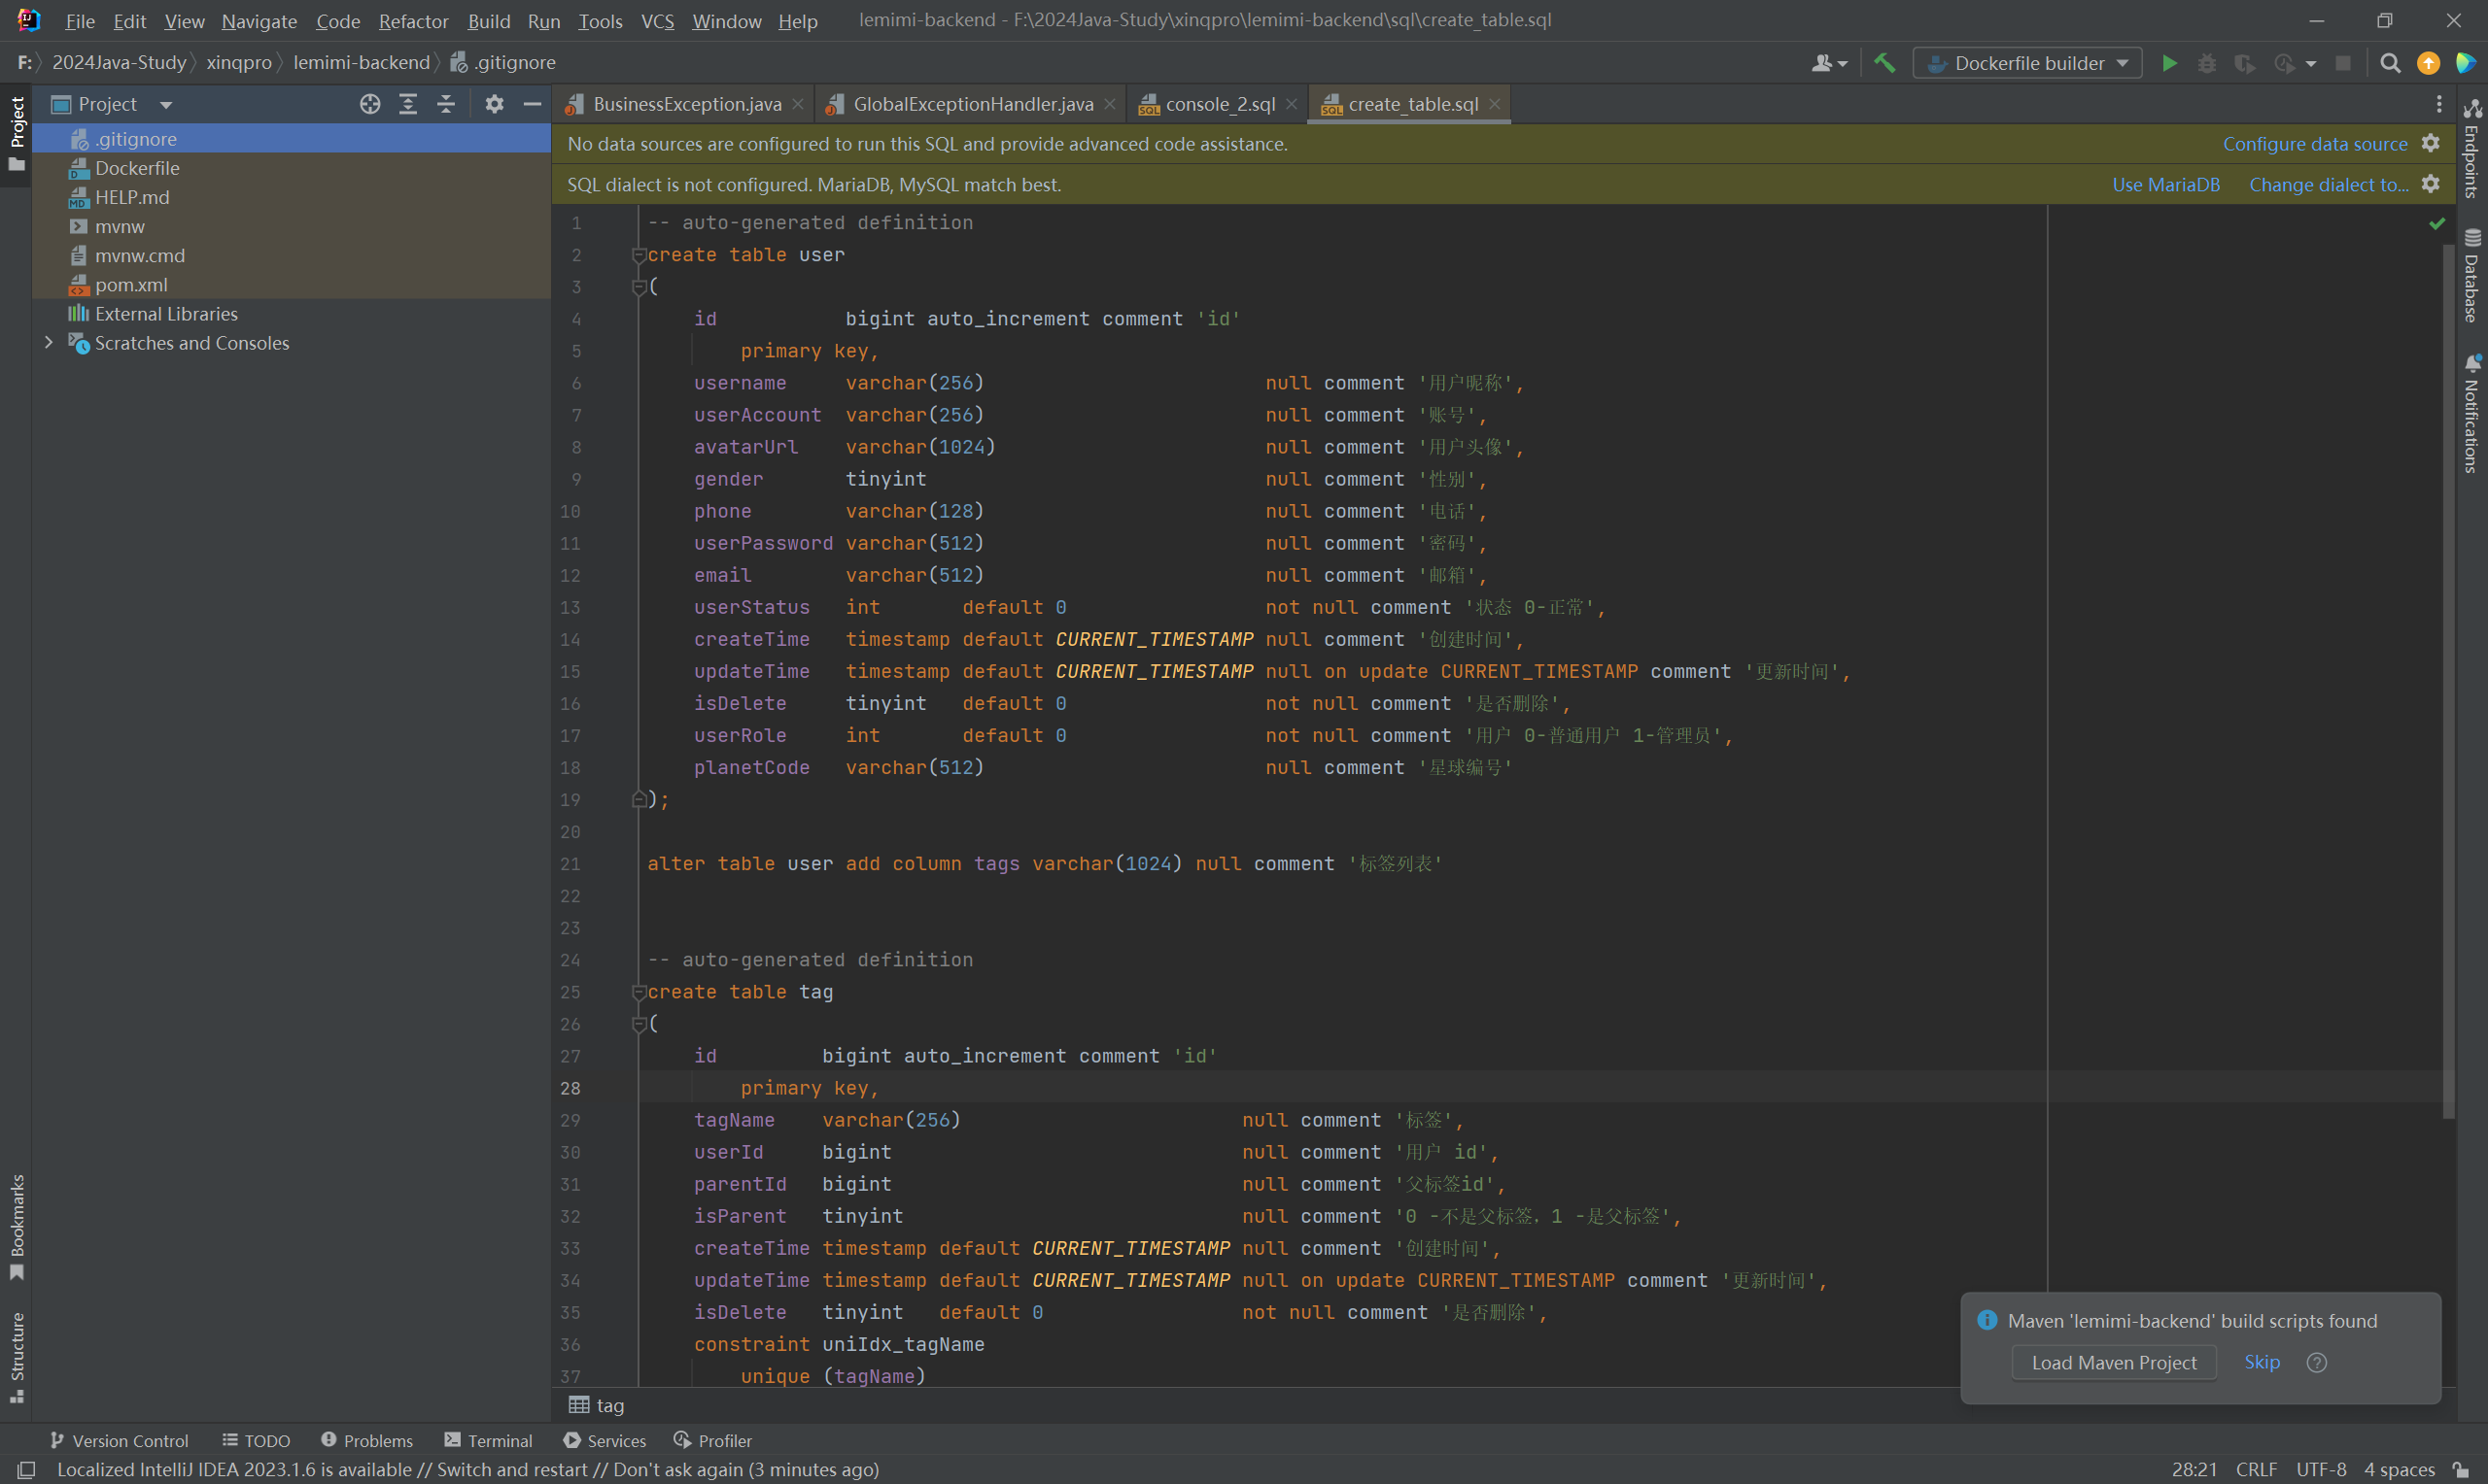
Task: Click Collapse All in Project panel
Action: 446,104
